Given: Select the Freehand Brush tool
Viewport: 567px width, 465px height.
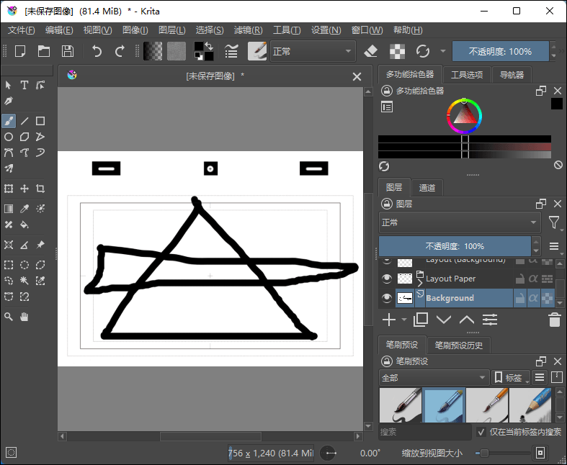Looking at the screenshot, I should [9, 121].
